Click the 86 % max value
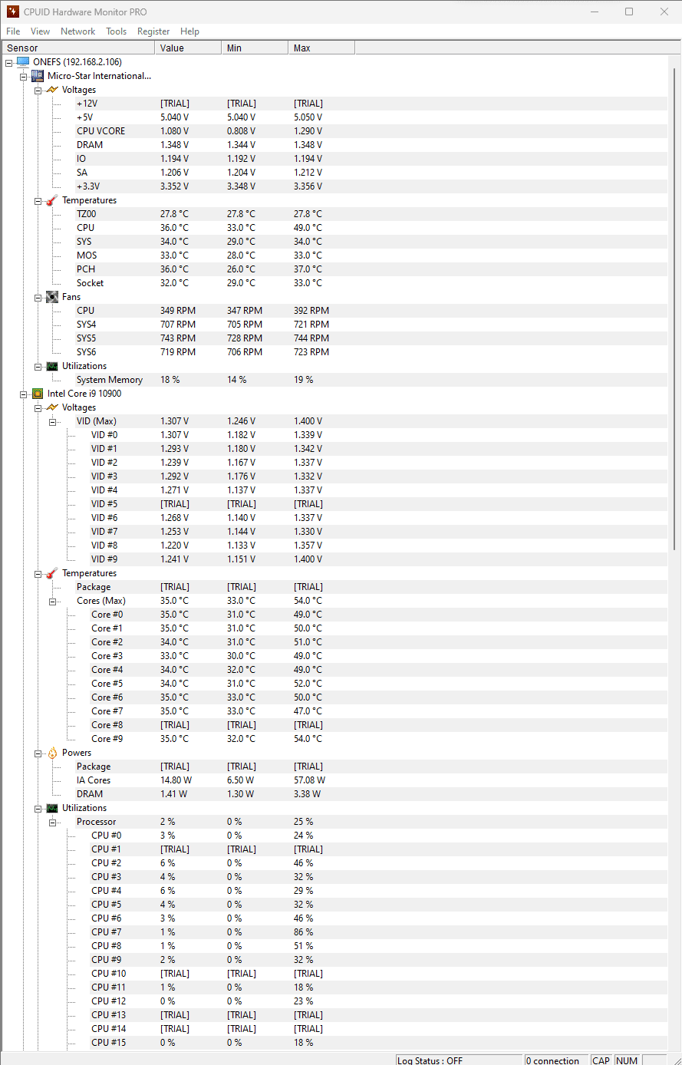Image resolution: width=682 pixels, height=1065 pixels. point(303,932)
